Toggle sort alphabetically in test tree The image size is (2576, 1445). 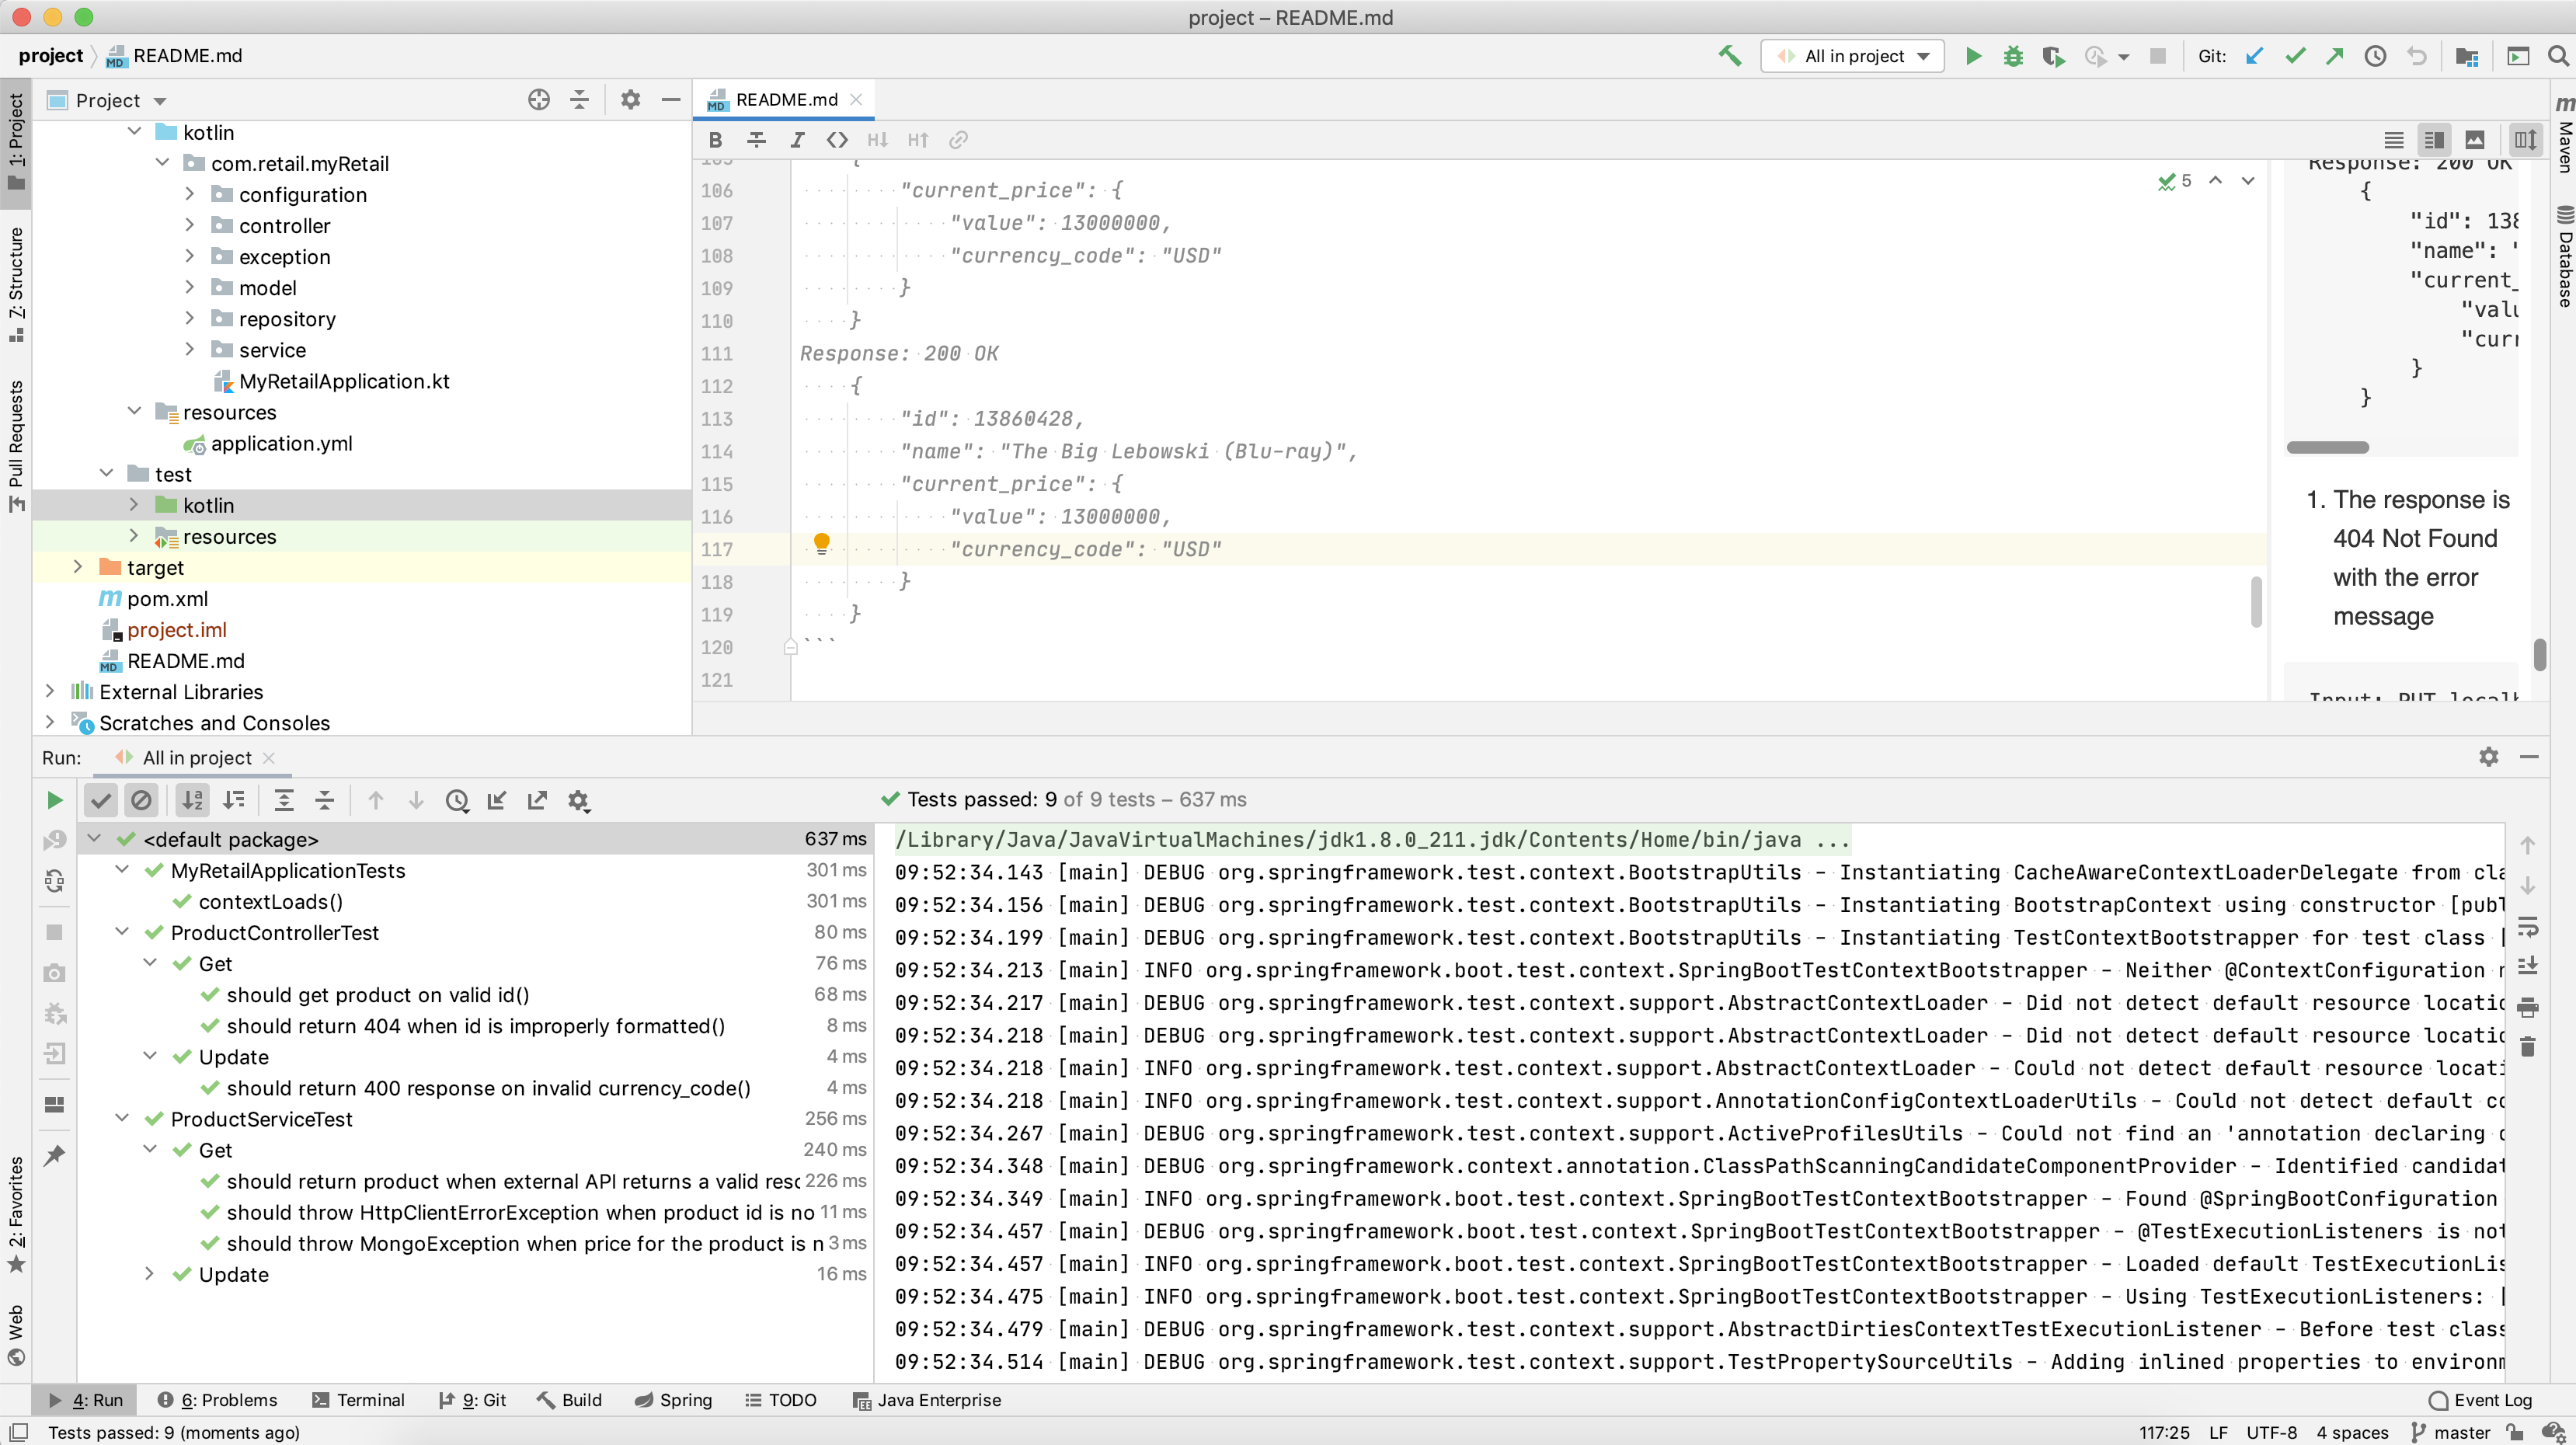(192, 800)
